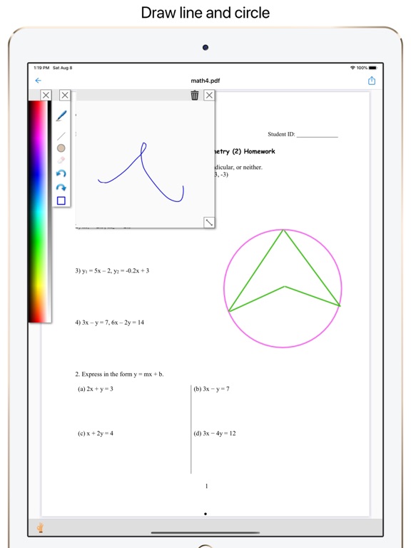
Task: Select the square shape tool
Action: click(x=61, y=201)
